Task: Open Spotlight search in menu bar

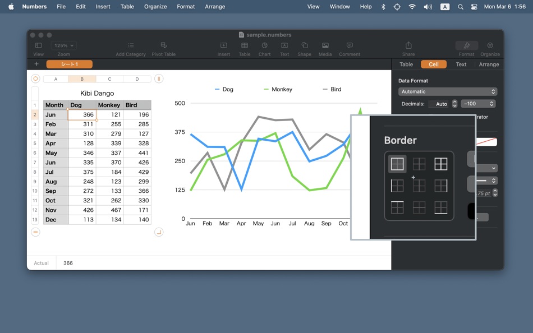Action: point(460,7)
